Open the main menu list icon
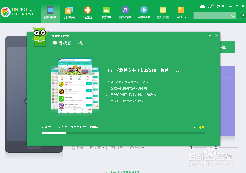The width and height of the screenshot is (246, 173). (222, 6)
